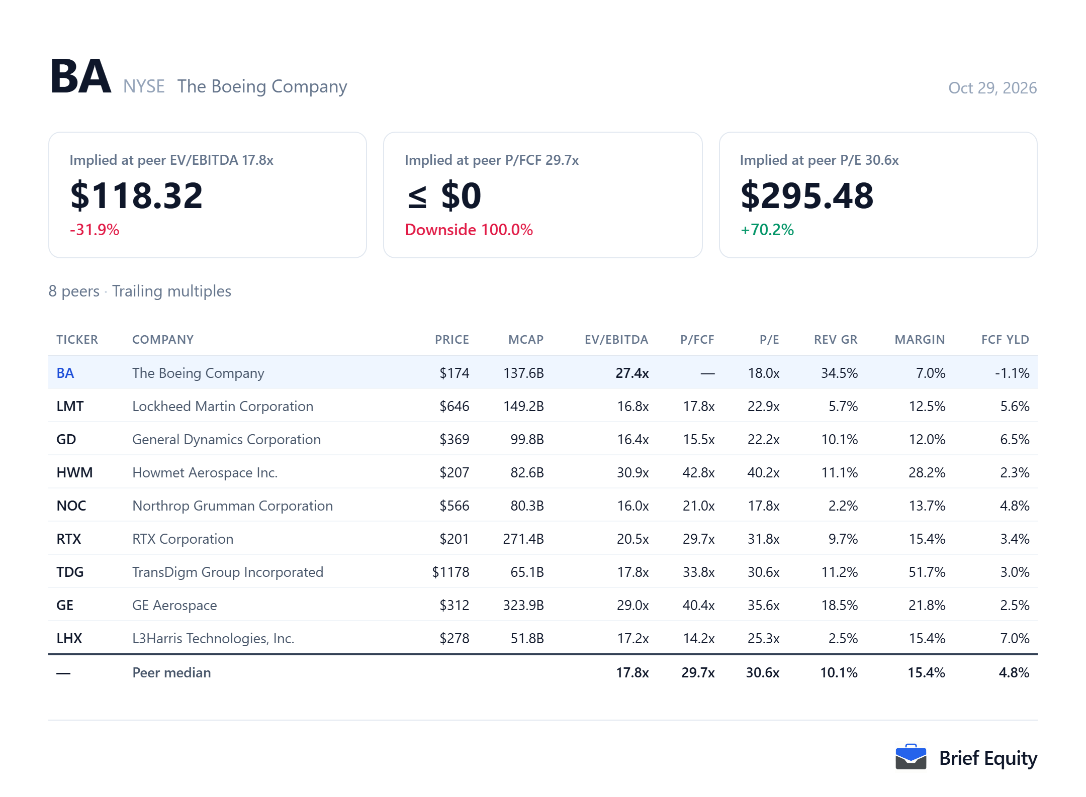This screenshot has width=1086, height=797.
Task: Click Howmet Aerospace Inc. company name
Action: pos(205,472)
